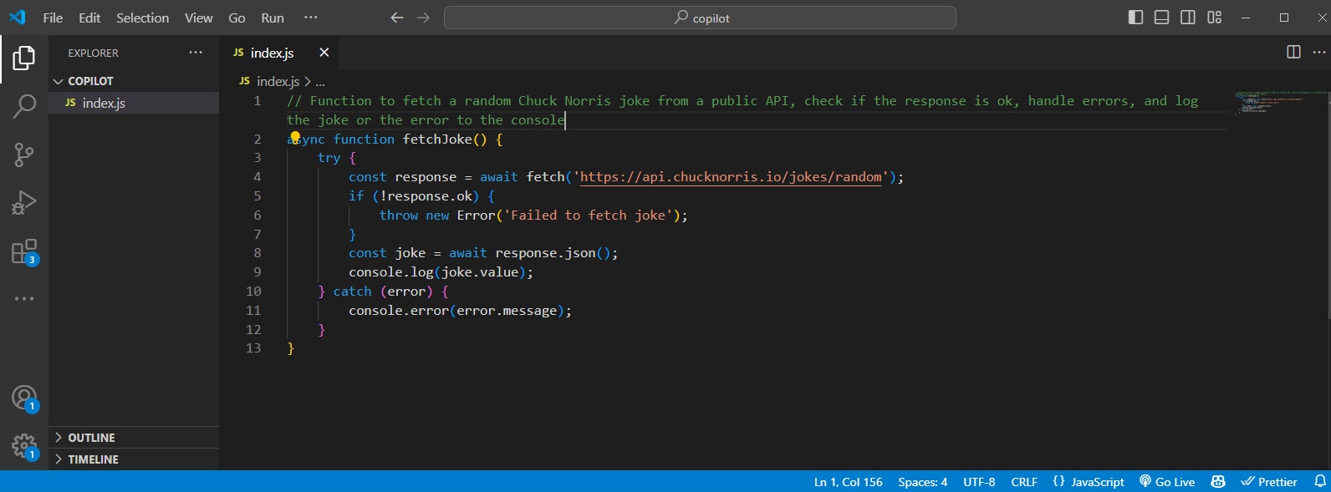Select the index.js editor tab
1331x492 pixels.
272,53
